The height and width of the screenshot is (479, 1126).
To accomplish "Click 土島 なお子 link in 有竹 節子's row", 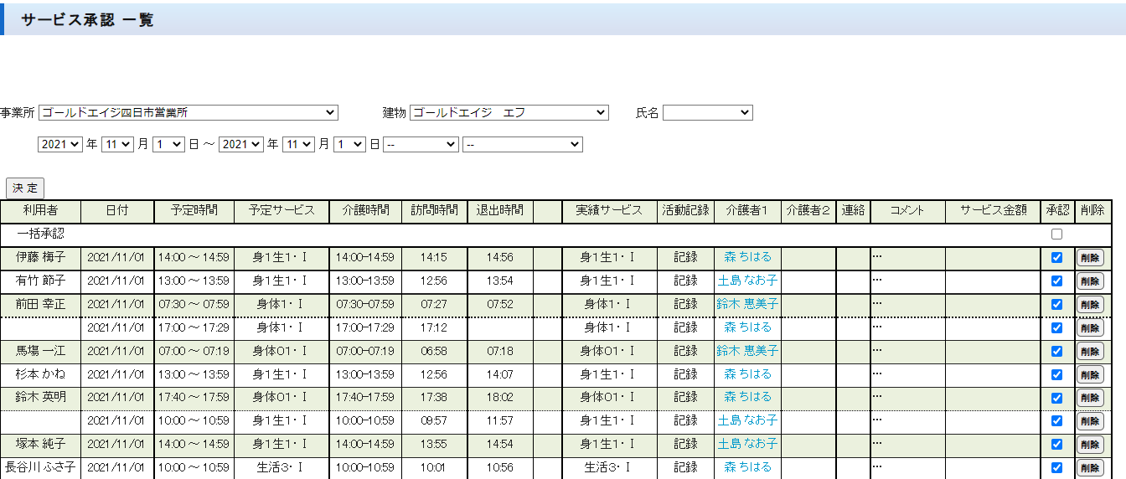I will point(747,281).
